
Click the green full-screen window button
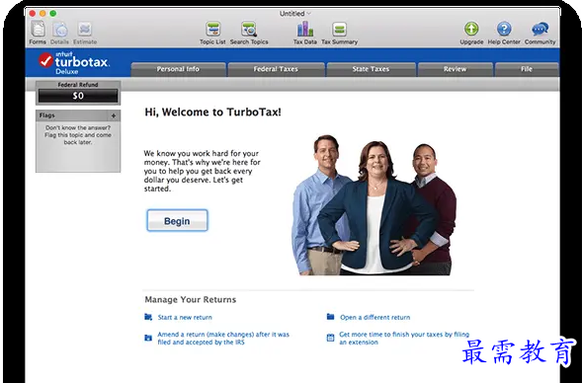[53, 14]
